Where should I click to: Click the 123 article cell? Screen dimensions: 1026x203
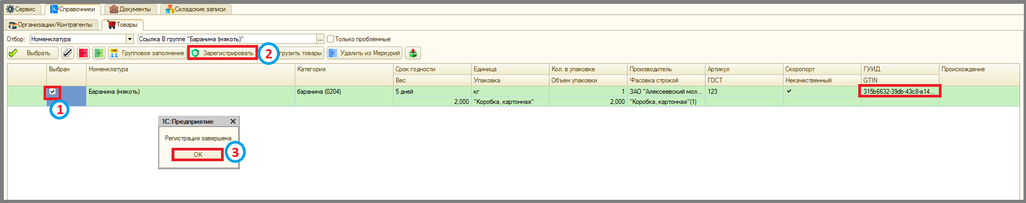(x=744, y=92)
